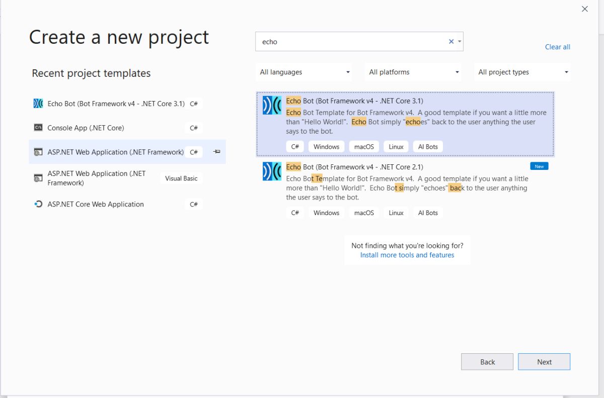
Task: Click the ASP.NET Core Web Application icon
Action: [x=38, y=204]
